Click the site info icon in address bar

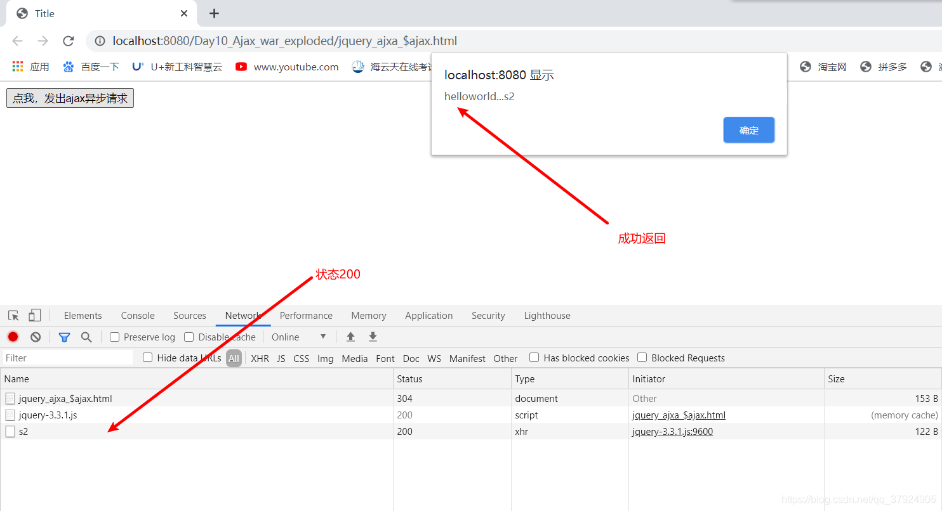100,41
